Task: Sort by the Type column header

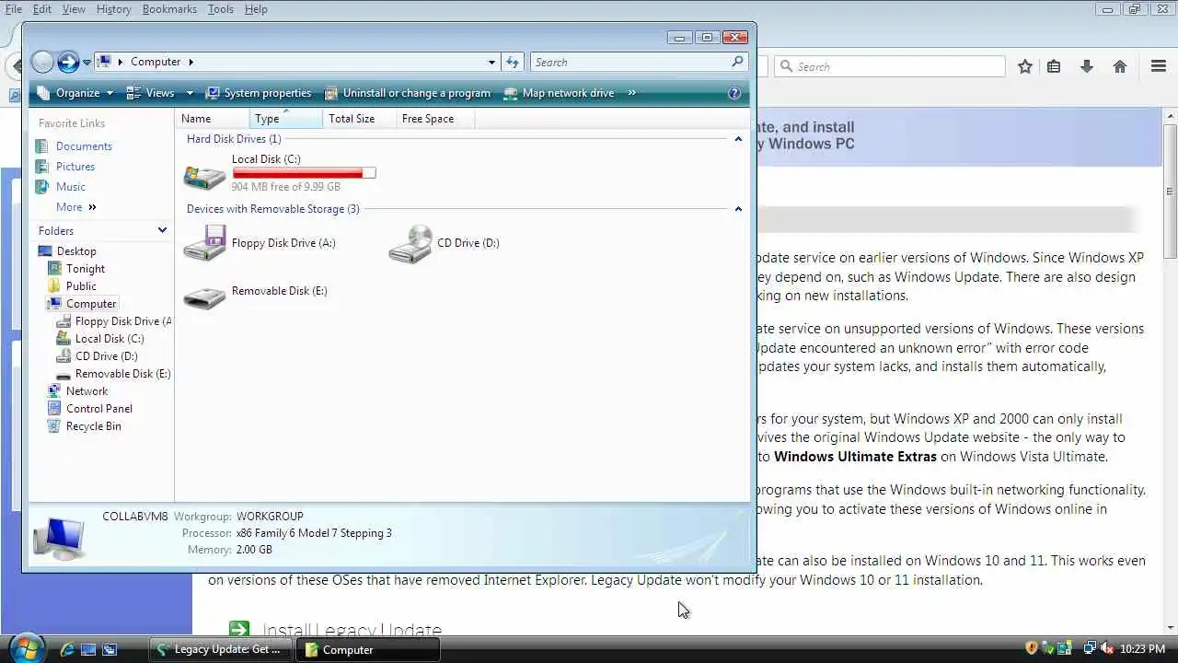Action: click(286, 119)
